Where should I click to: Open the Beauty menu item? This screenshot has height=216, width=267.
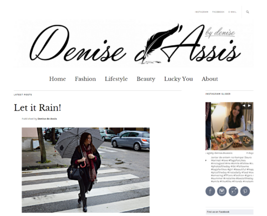146,79
